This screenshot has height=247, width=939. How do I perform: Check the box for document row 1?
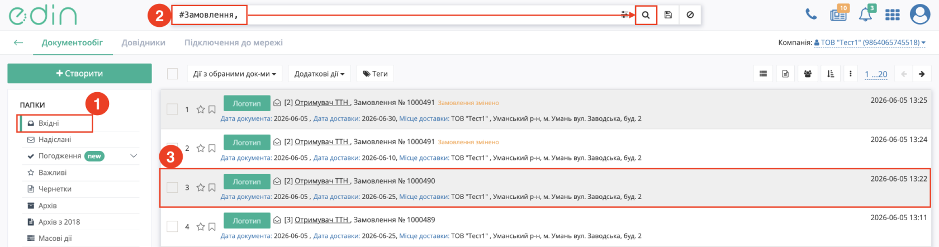point(172,109)
